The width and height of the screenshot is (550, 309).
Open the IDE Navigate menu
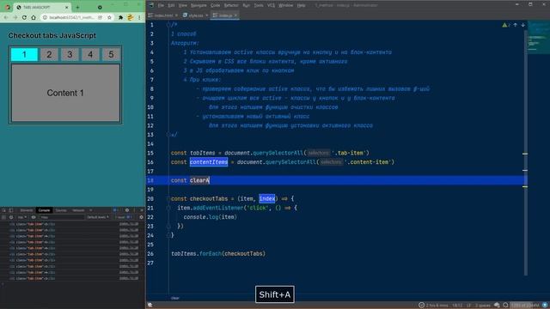199,5
